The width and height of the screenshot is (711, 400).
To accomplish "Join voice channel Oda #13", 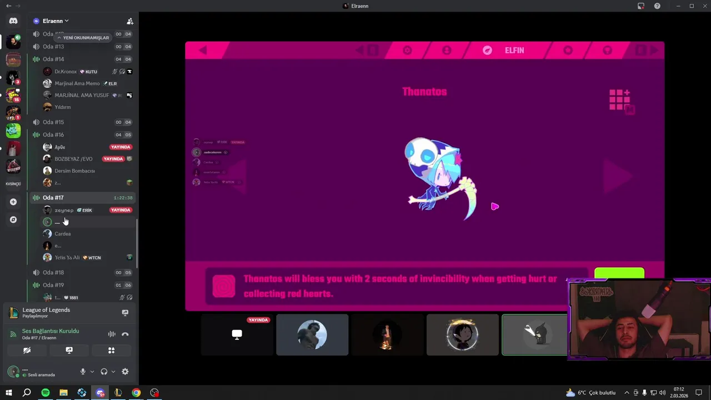I will [82, 47].
